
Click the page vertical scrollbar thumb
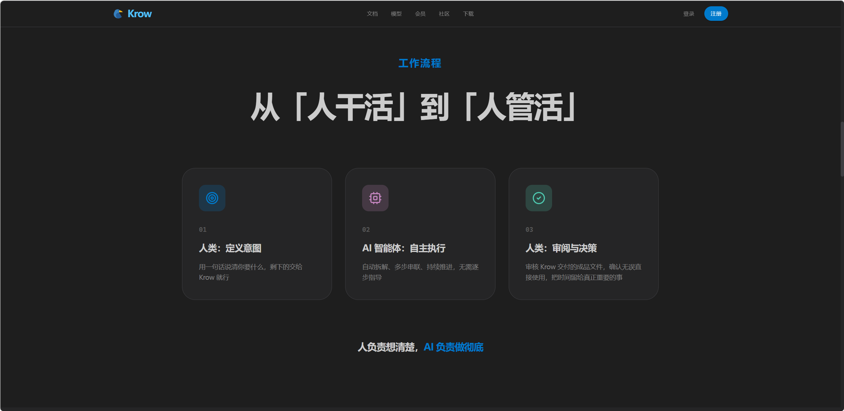pos(842,149)
